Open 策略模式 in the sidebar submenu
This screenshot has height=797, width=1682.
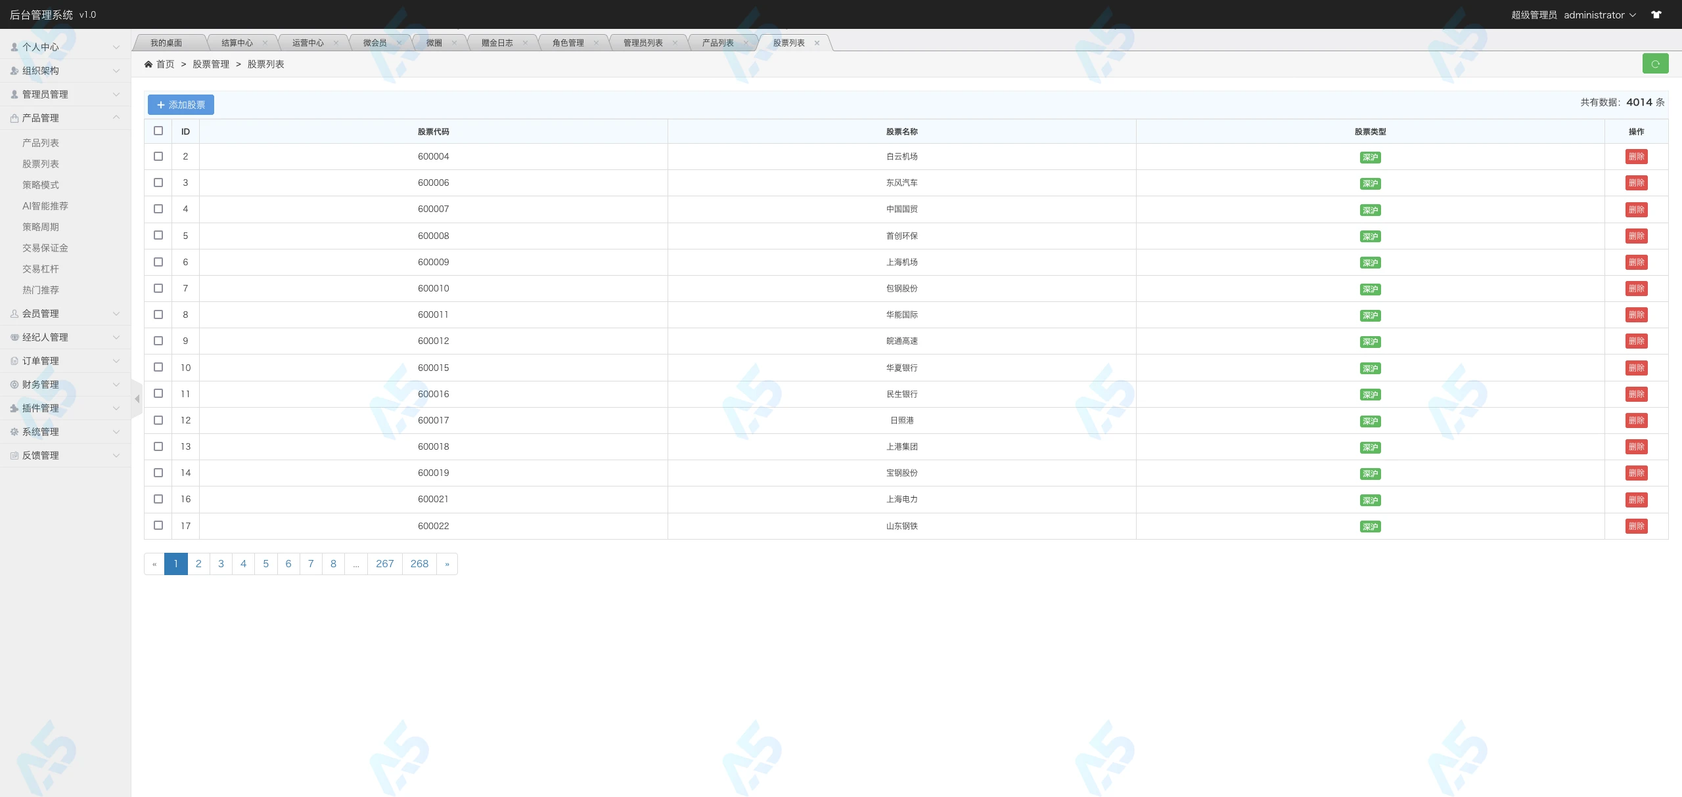[41, 185]
